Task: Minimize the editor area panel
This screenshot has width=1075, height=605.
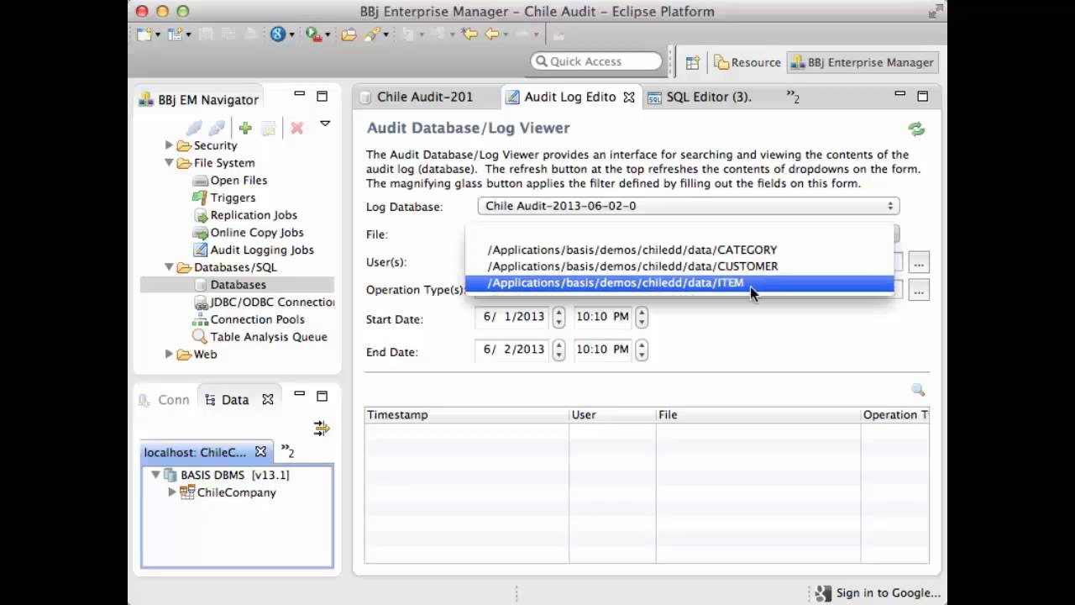Action: pos(899,94)
